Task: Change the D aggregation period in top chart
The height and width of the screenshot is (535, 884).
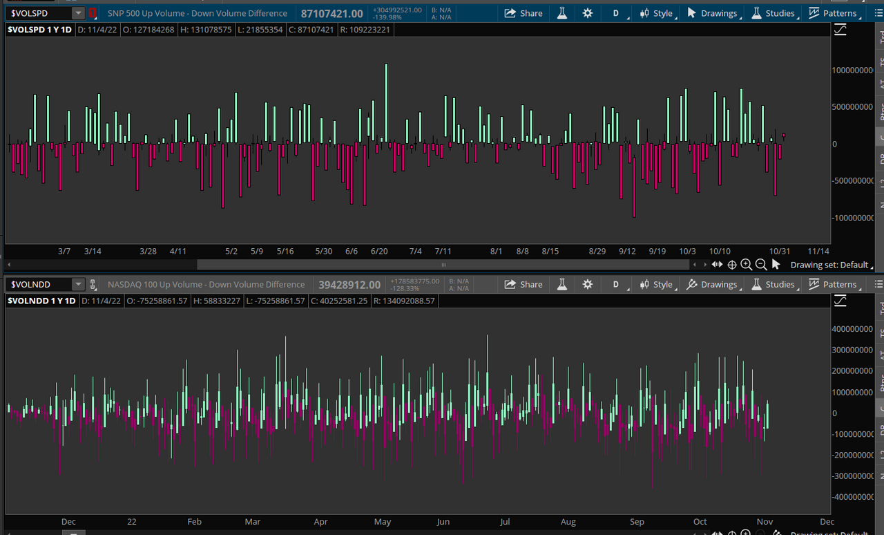Action: pyautogui.click(x=615, y=13)
